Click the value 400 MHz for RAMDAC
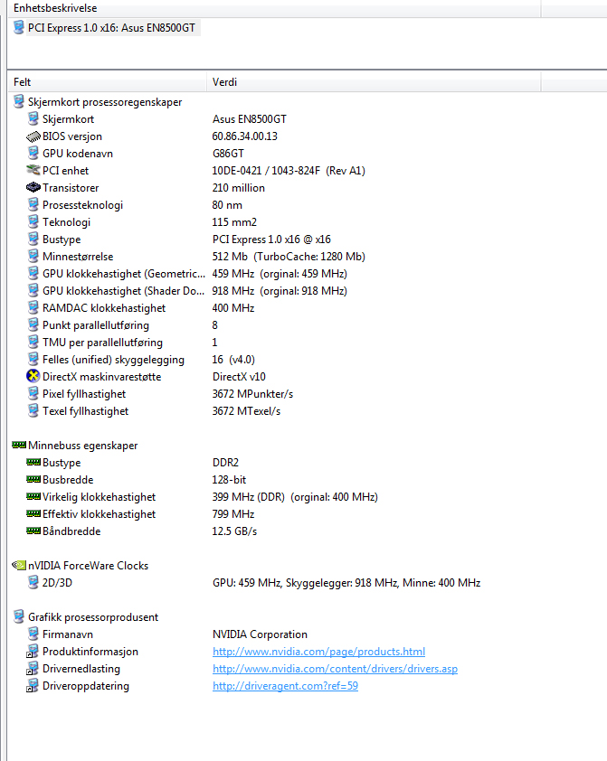Screen dimensions: 607x761 [233, 307]
